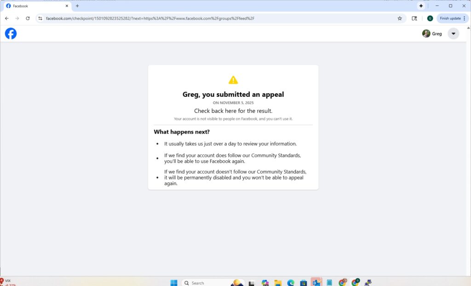The image size is (471, 286).
Task: Open Chrome's three-dot menu
Action: tap(465, 18)
